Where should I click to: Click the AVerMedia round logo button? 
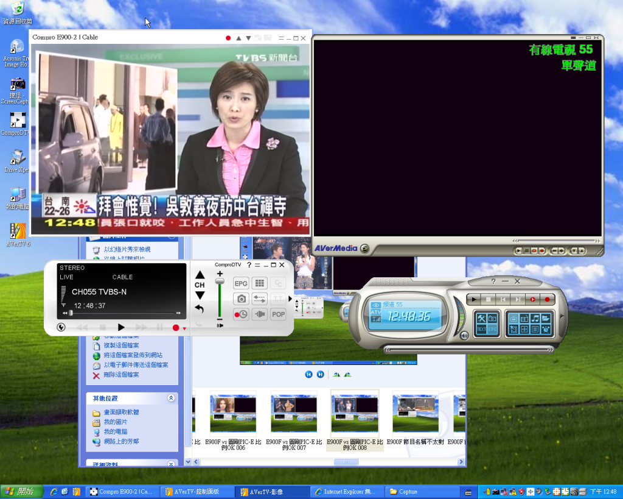point(364,249)
